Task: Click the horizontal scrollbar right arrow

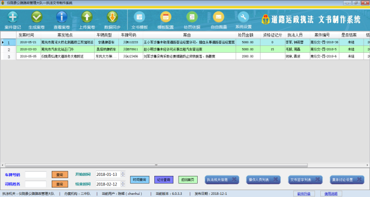Action: click(368, 165)
